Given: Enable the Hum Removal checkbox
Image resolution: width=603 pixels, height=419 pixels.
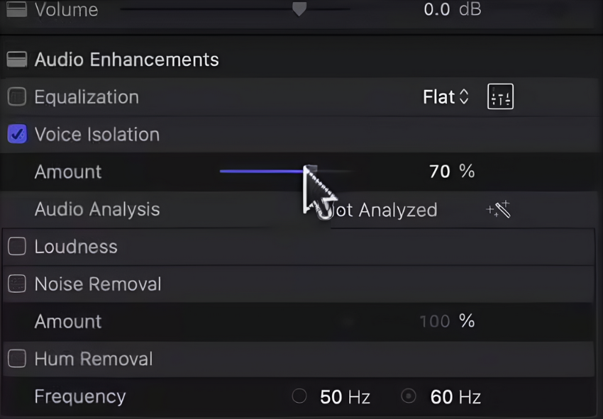Looking at the screenshot, I should [17, 359].
